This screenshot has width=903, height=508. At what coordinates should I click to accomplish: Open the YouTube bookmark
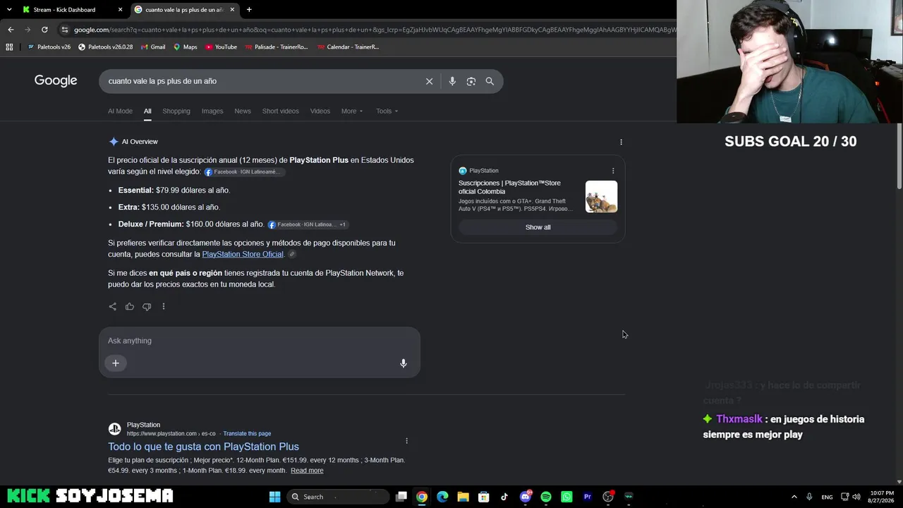point(222,47)
